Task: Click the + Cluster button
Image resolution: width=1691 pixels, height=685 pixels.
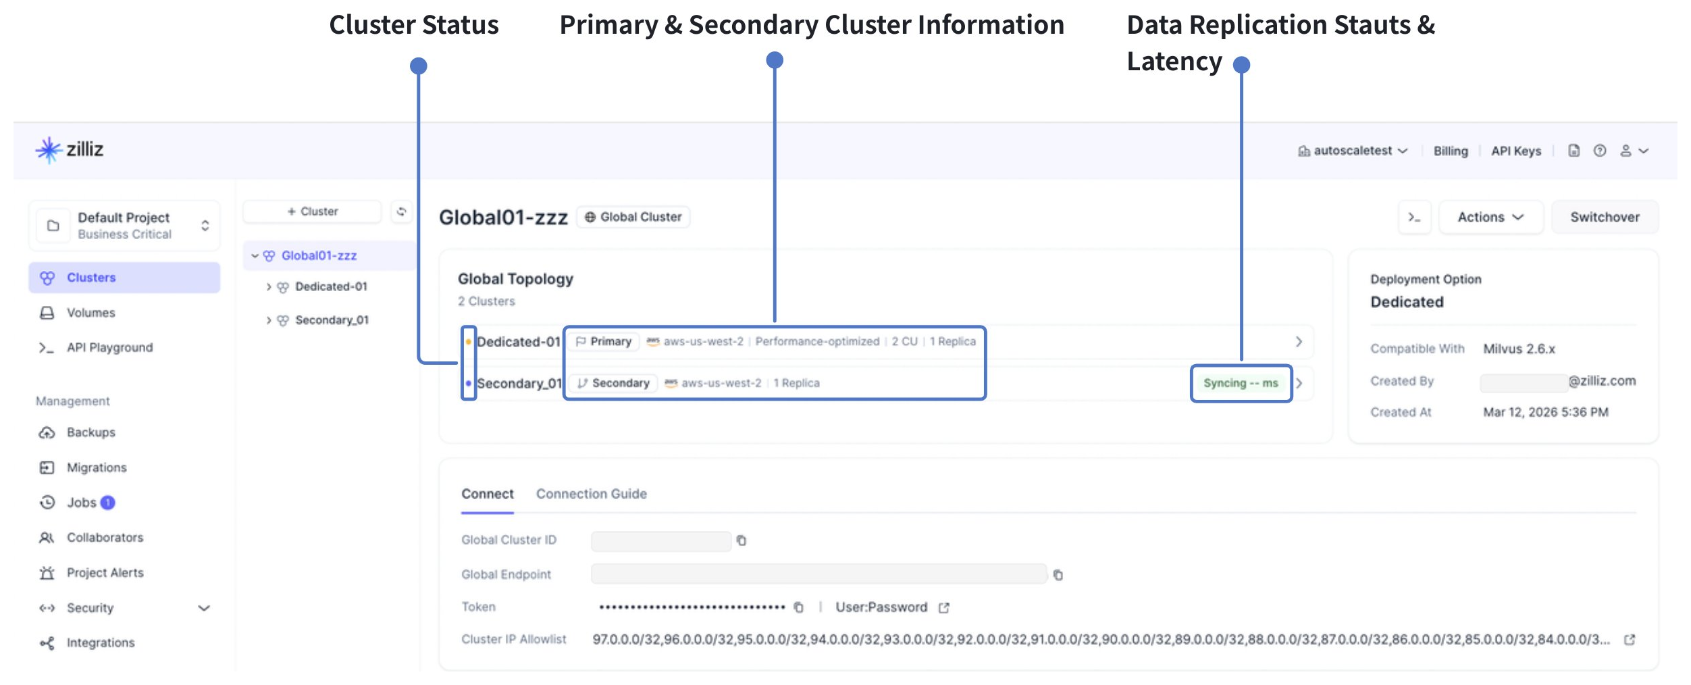Action: [313, 211]
